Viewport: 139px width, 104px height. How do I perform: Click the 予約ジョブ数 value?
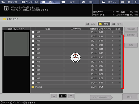pyautogui.click(x=113, y=15)
